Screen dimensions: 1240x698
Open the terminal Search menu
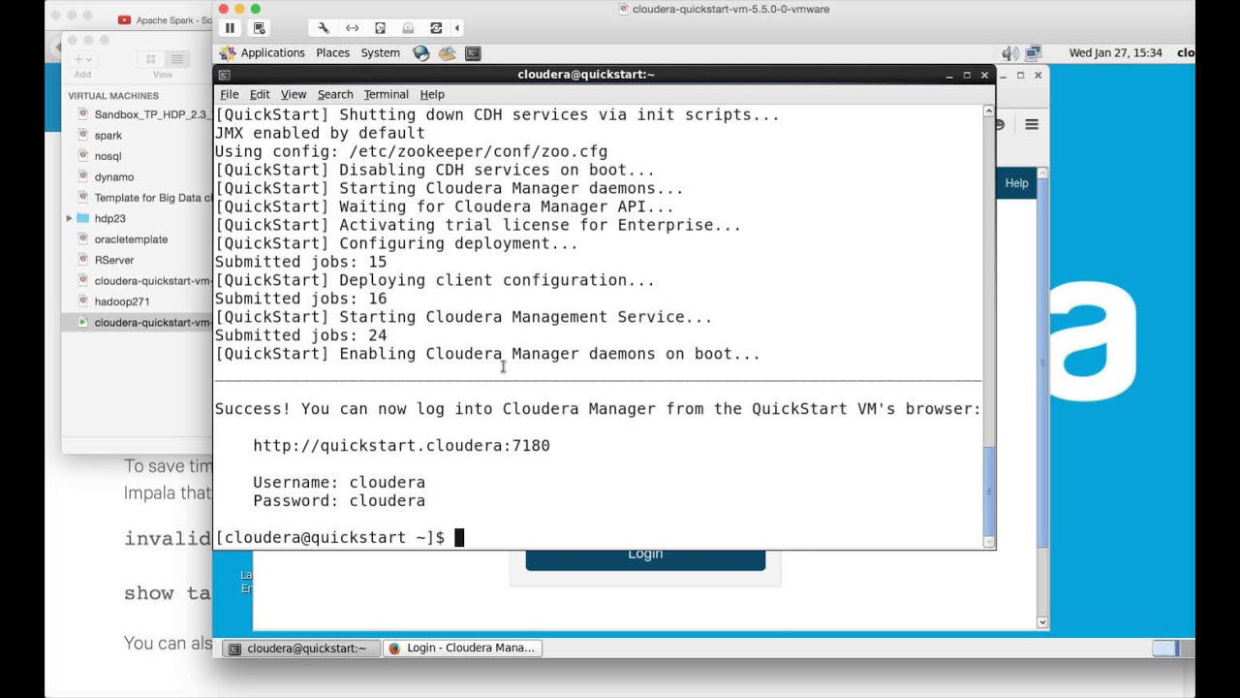coord(335,94)
